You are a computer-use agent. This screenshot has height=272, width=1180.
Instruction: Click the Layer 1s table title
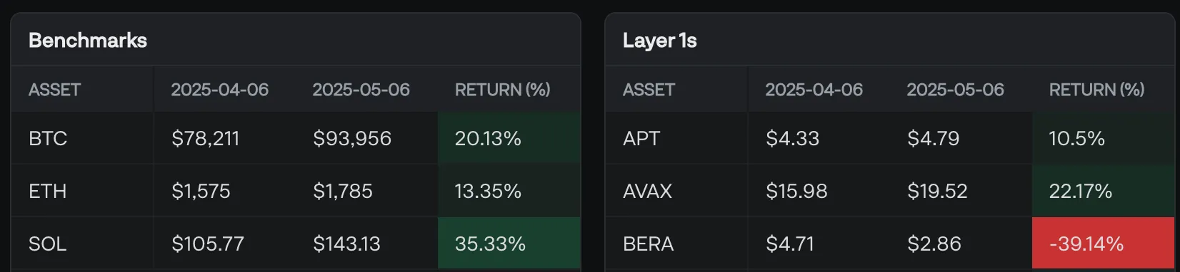pyautogui.click(x=659, y=41)
